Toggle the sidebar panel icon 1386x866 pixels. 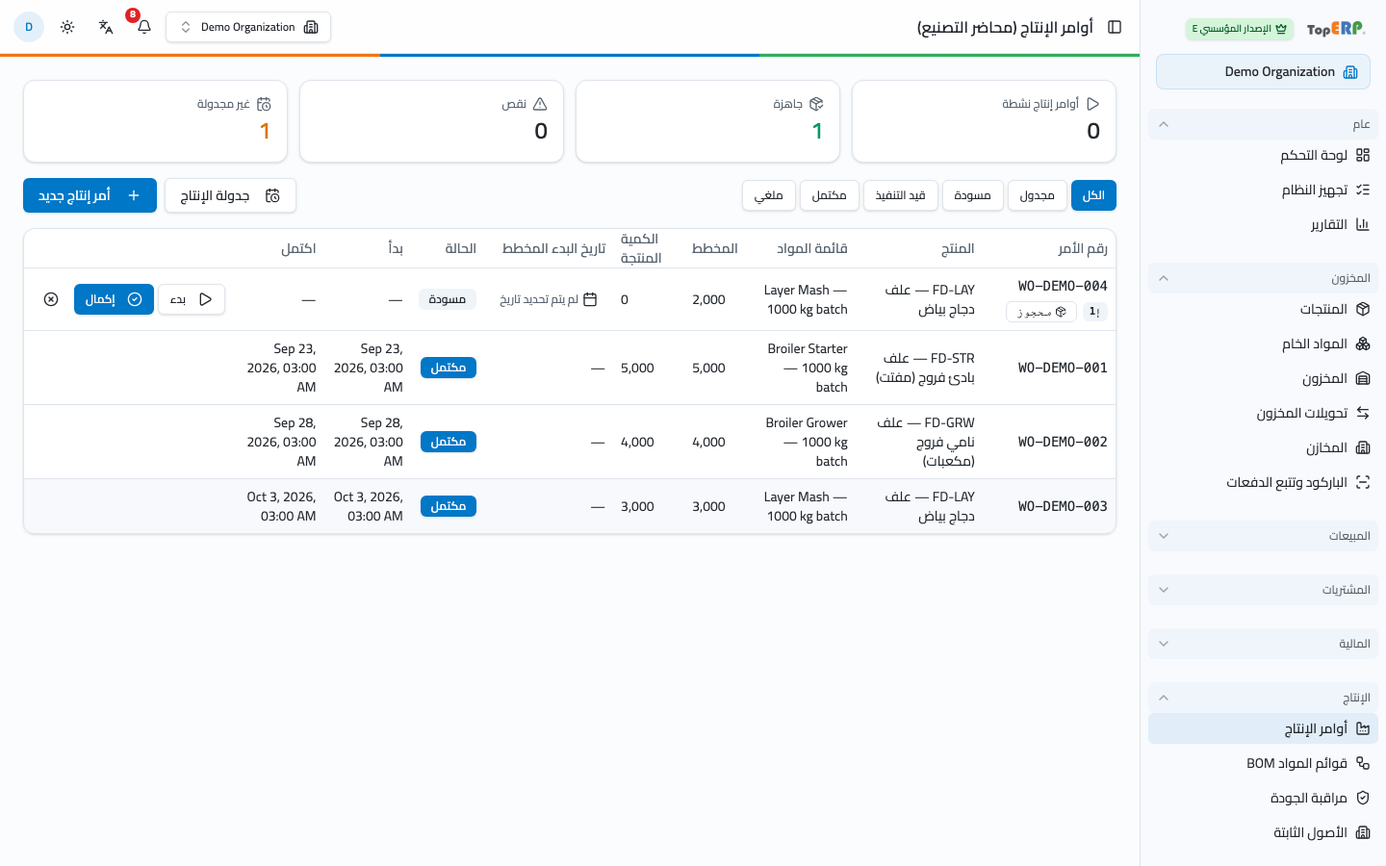(1115, 27)
